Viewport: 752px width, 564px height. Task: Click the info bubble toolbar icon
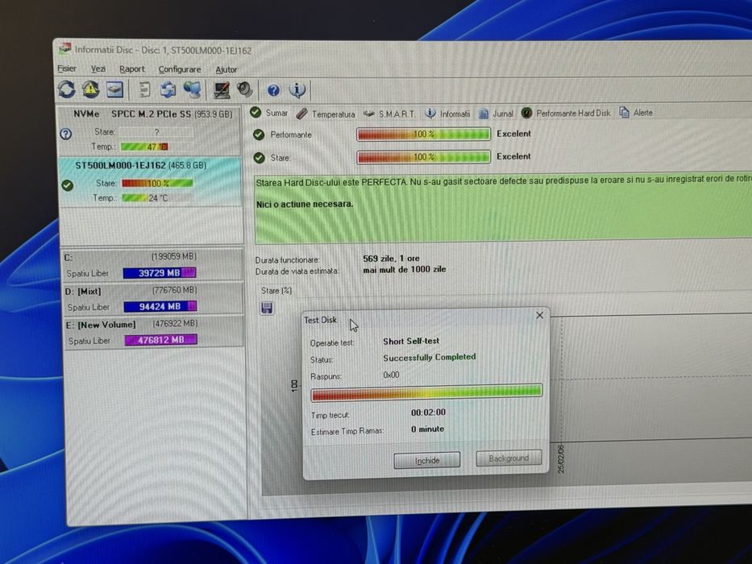pos(297,89)
